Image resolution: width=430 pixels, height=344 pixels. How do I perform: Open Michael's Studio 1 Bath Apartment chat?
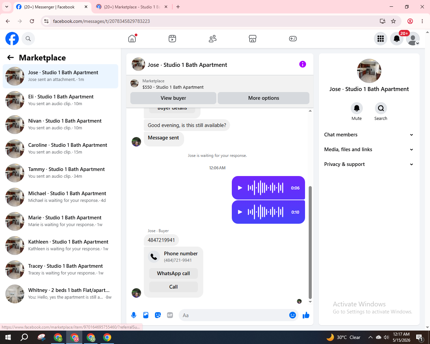coord(60,197)
